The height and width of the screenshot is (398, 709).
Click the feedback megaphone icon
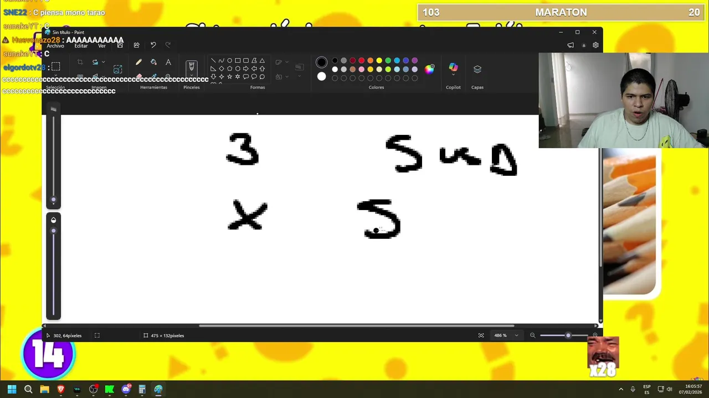pyautogui.click(x=571, y=45)
